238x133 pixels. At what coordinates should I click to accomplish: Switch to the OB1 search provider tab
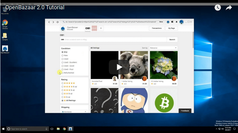(87, 28)
